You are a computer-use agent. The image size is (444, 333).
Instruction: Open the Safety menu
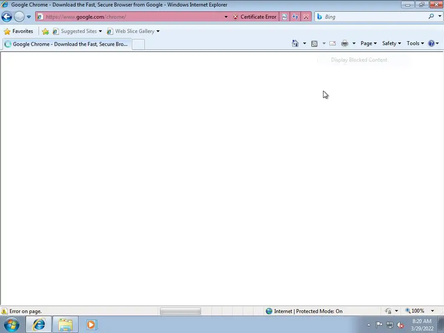[392, 43]
